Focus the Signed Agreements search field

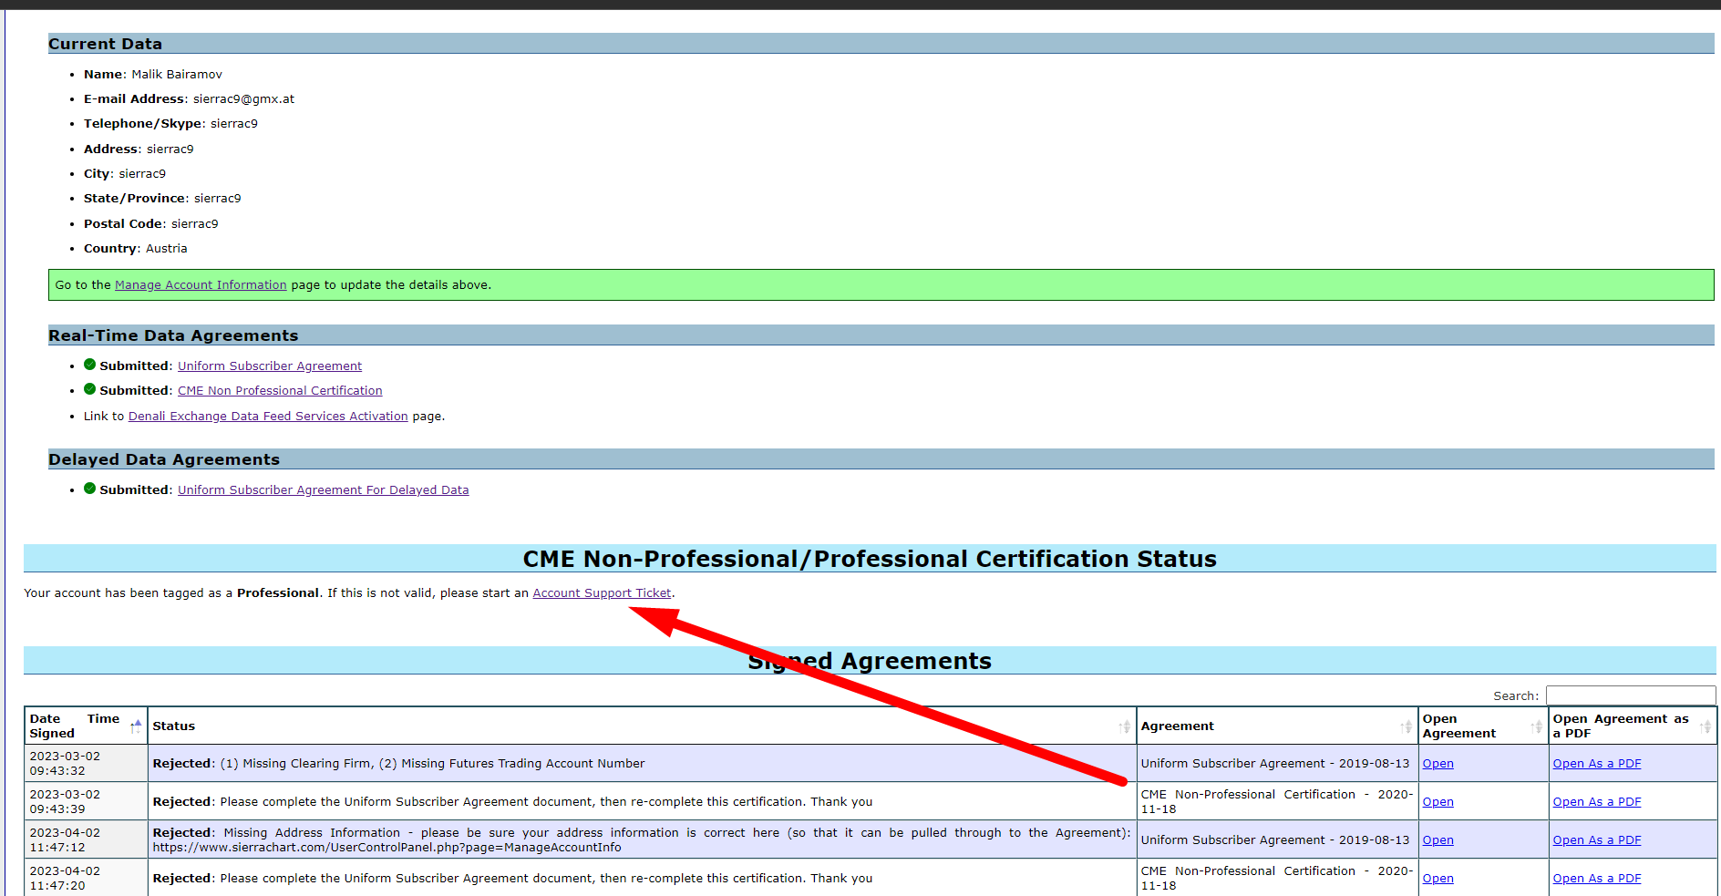tap(1631, 695)
